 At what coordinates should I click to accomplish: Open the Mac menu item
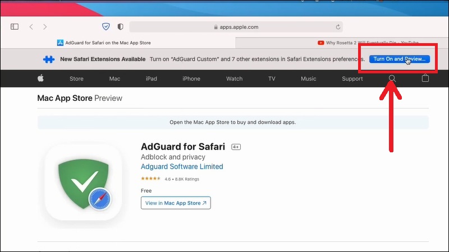(x=114, y=78)
